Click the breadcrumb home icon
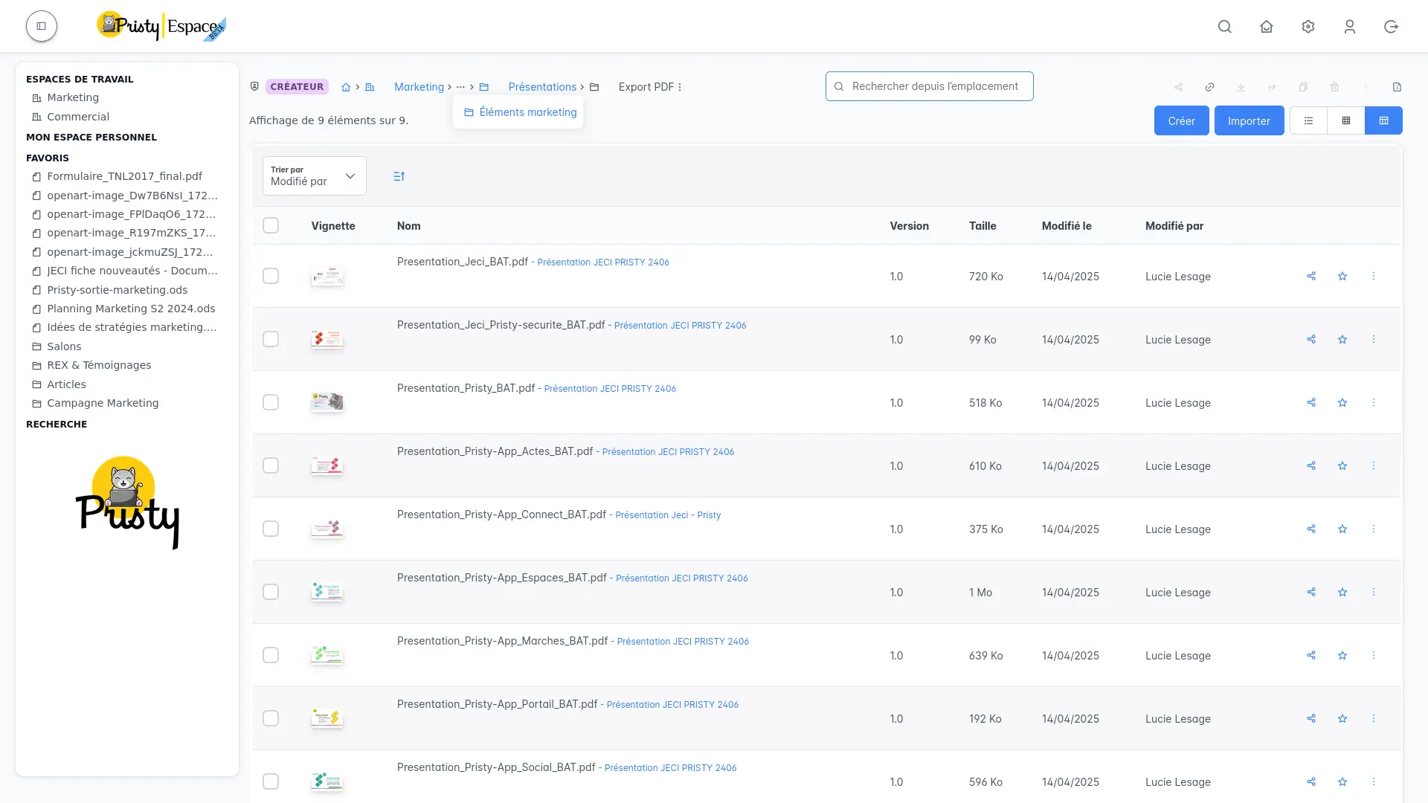Viewport: 1428px width, 803px height. [x=346, y=87]
